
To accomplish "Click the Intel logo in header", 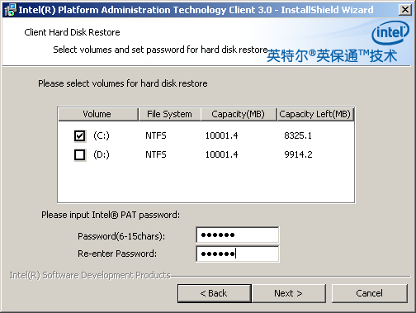I will point(390,33).
